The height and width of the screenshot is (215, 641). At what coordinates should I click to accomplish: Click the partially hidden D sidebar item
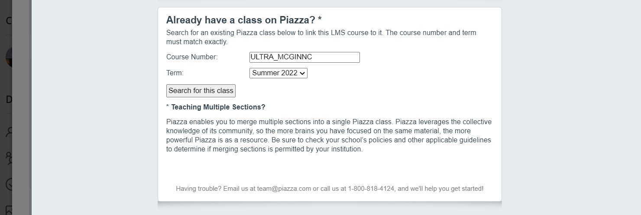[x=9, y=99]
